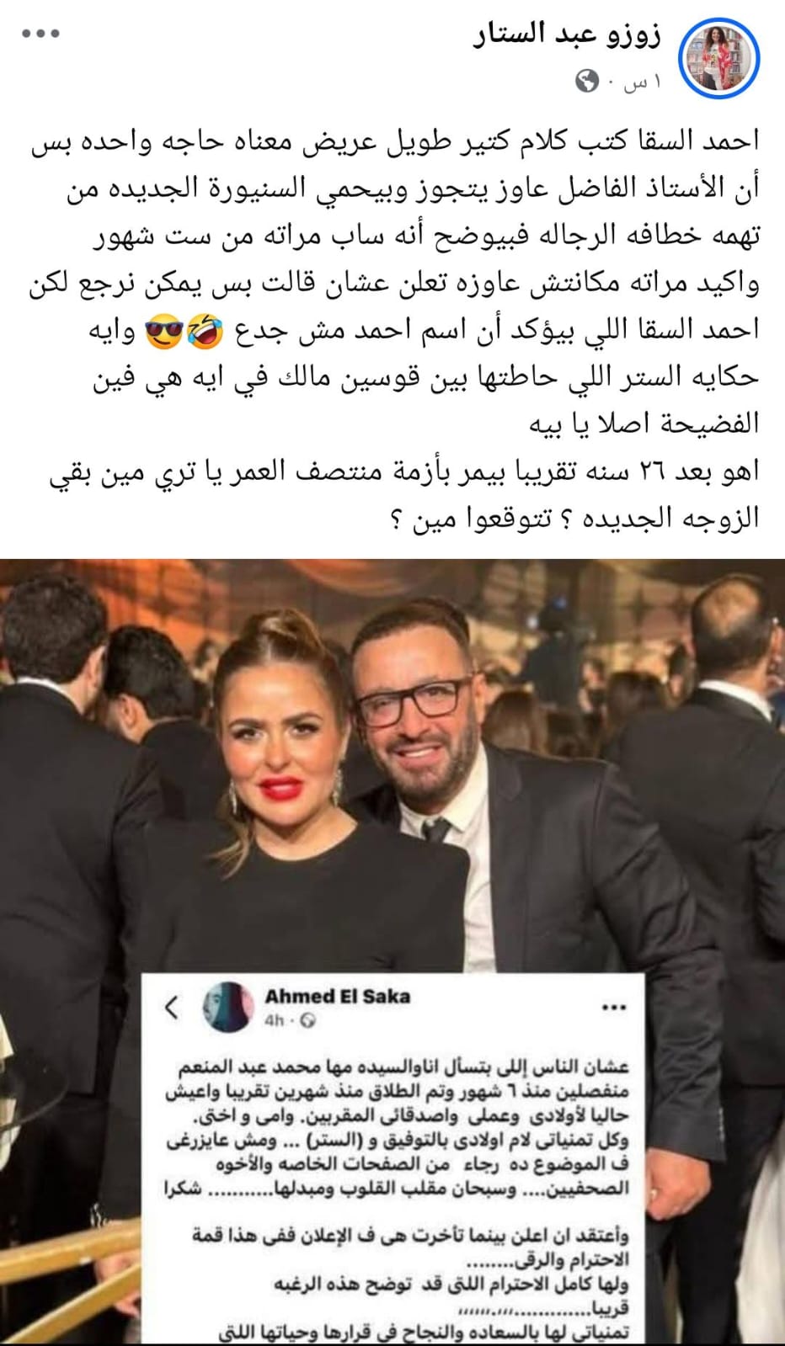
Task: Click the first line of the post text
Action: tap(396, 141)
